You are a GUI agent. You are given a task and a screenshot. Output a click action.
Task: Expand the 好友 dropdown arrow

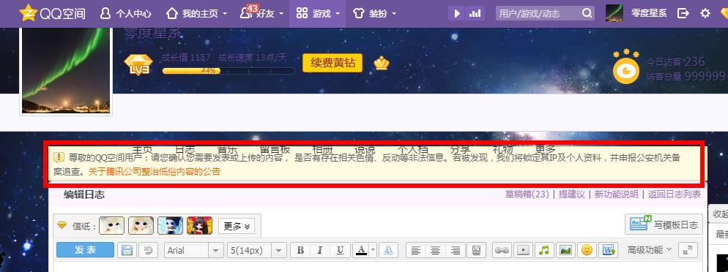[x=281, y=14]
